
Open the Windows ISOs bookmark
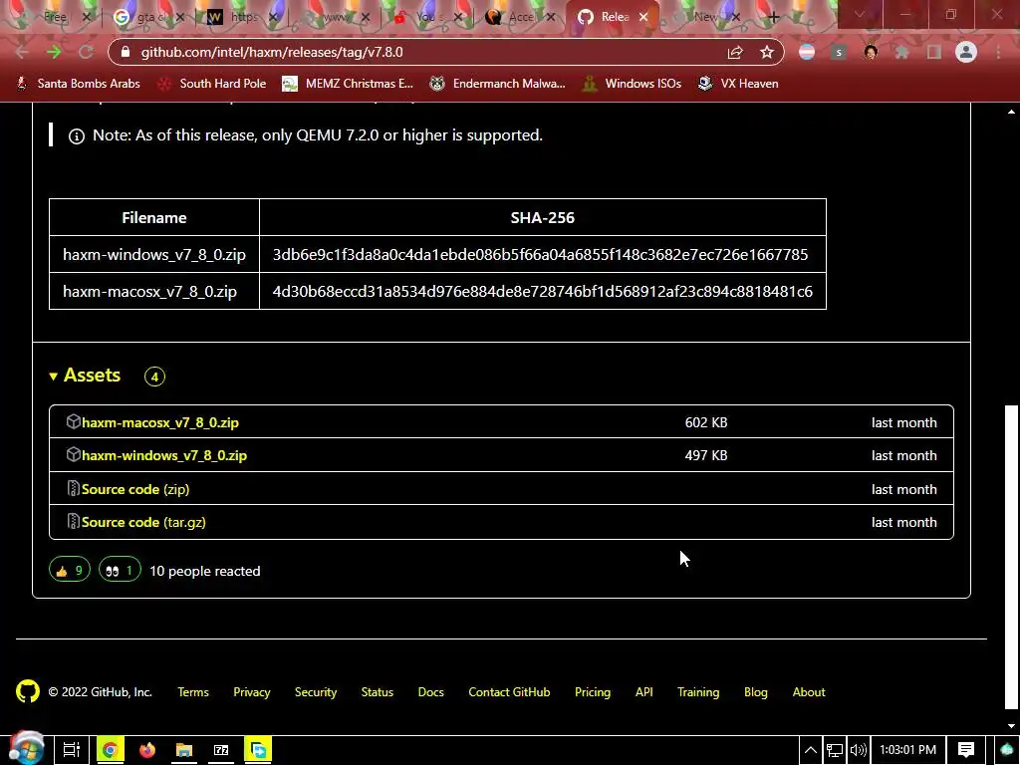coord(632,84)
